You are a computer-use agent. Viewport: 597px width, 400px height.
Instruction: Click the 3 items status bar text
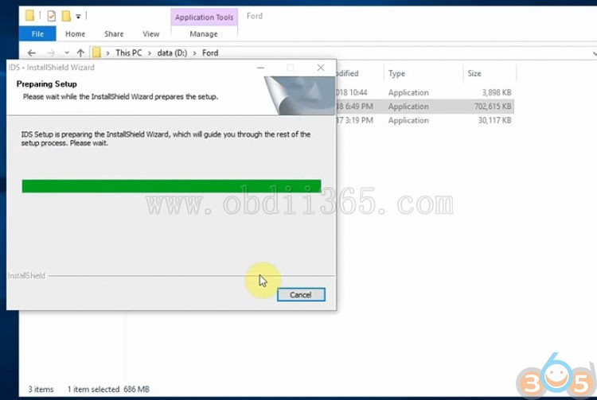point(41,389)
